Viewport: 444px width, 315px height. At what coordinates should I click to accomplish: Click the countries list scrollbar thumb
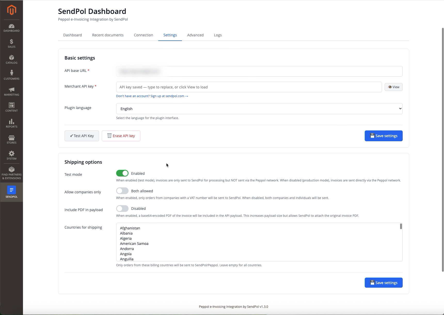(x=401, y=226)
